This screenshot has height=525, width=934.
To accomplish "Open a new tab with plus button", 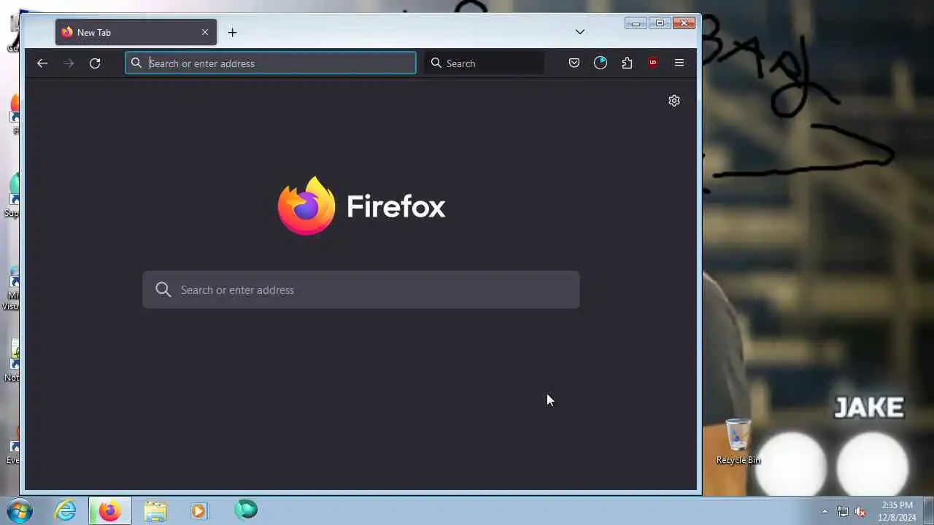I will point(232,32).
